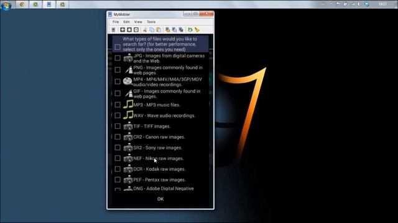Screen dimensions: 398x223
Task: Check the DCR Kodak raw checkbox
Action: [x=118, y=169]
